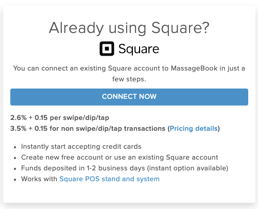
Task: Select the 'You can connect an existing Square' paragraph
Action: coord(129,74)
